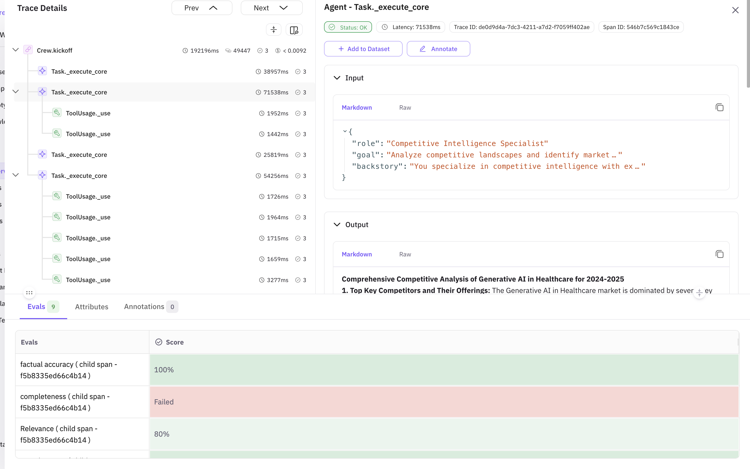The width and height of the screenshot is (750, 469).
Task: Click the link icon beside Crew.kickoff
Action: pos(28,49)
